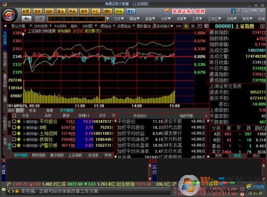This screenshot has height=197, width=267.
Task: Open the 基金 toolbar button
Action: point(61,11)
